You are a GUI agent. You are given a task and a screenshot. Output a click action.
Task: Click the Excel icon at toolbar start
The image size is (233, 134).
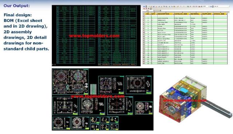tap(144, 7)
